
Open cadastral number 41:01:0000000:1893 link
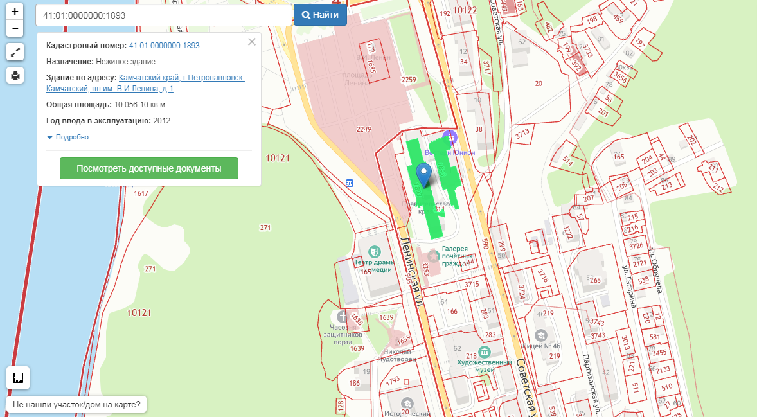164,46
